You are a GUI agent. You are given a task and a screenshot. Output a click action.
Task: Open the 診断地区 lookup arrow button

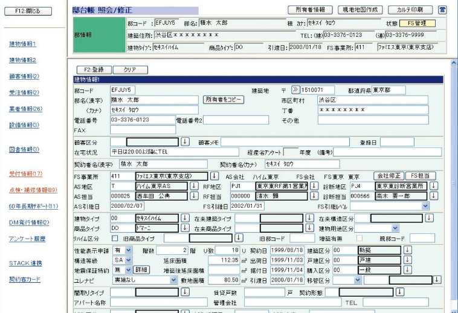point(433,186)
